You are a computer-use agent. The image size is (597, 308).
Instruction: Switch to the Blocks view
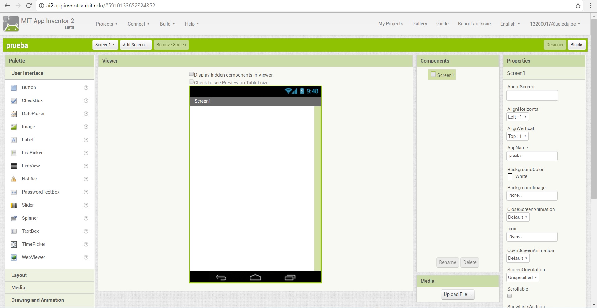(577, 45)
